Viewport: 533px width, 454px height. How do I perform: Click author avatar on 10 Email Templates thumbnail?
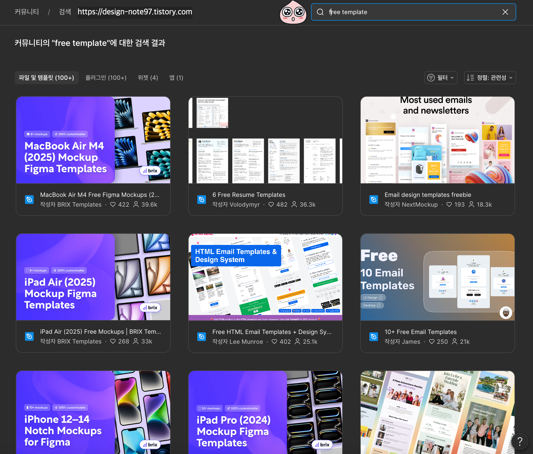point(506,313)
